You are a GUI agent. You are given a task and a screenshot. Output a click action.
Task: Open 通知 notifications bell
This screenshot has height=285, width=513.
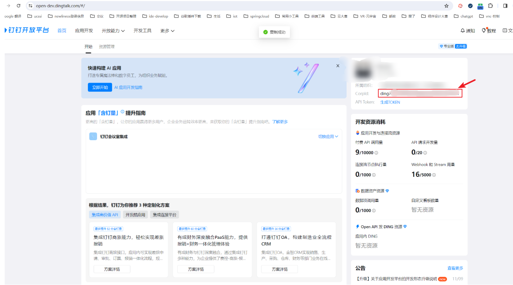[x=468, y=31]
